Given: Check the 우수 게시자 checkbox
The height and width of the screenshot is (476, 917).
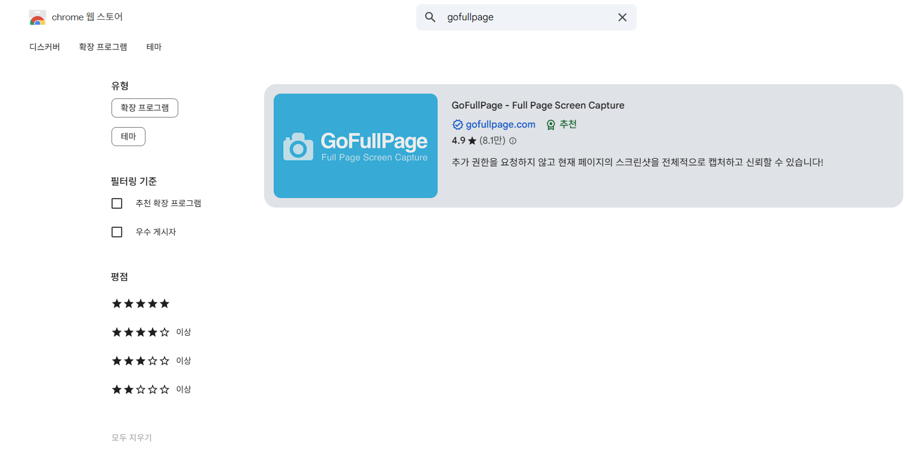Looking at the screenshot, I should coord(117,232).
